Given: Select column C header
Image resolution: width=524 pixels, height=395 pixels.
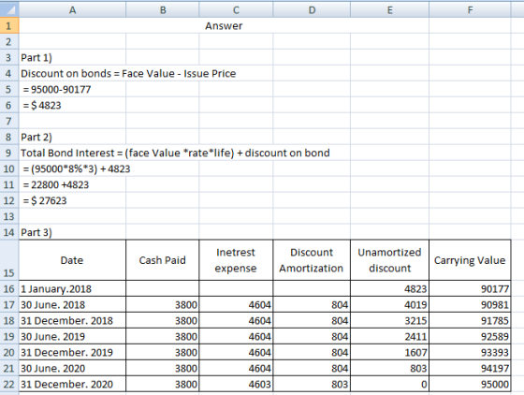Looking at the screenshot, I should 236,9.
